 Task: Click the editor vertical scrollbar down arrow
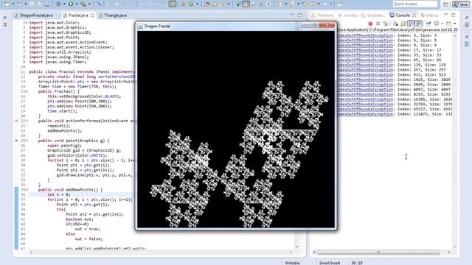click(x=297, y=247)
